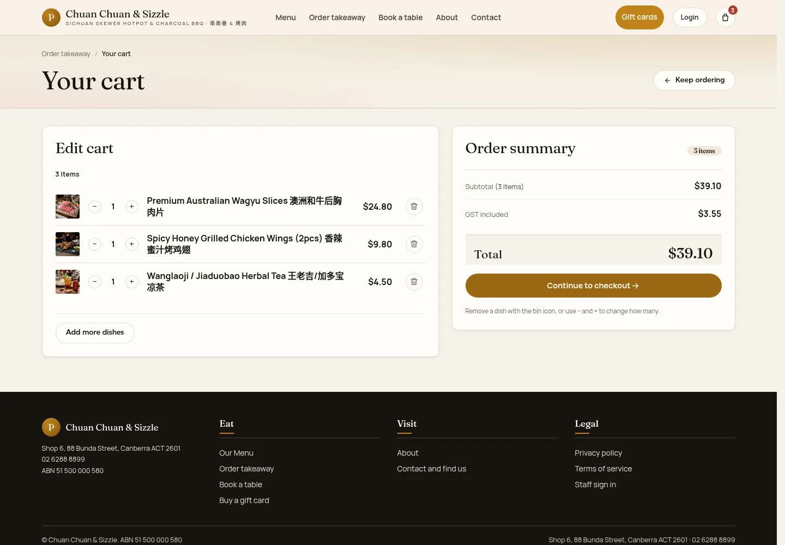Click the Gift cards button

point(639,17)
